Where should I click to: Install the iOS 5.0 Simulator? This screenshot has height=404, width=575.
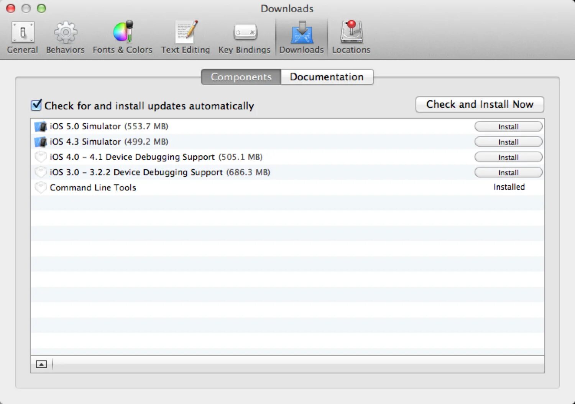point(508,127)
